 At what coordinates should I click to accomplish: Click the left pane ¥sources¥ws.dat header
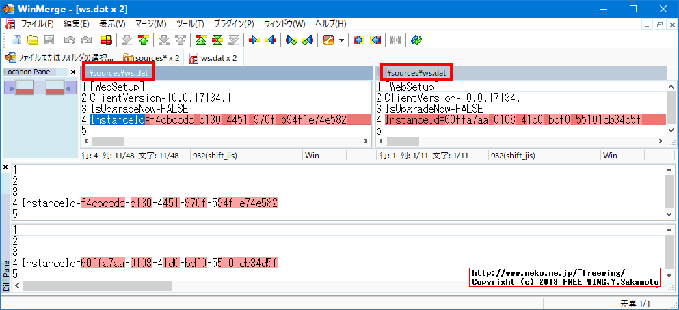pos(118,72)
